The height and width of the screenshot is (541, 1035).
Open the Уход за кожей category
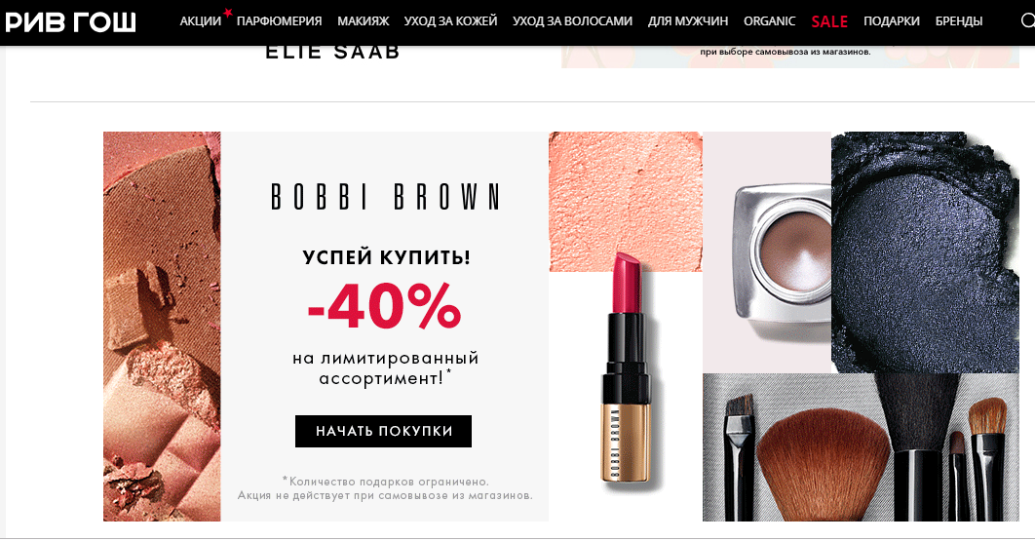pyautogui.click(x=451, y=21)
